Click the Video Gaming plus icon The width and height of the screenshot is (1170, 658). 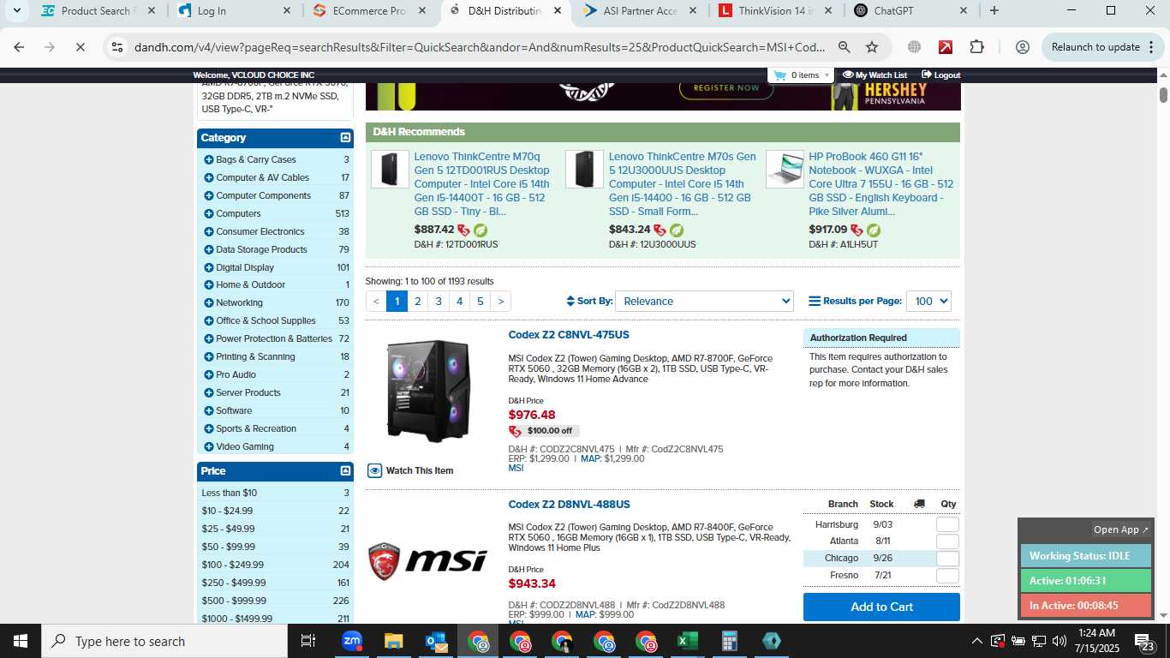click(x=209, y=446)
